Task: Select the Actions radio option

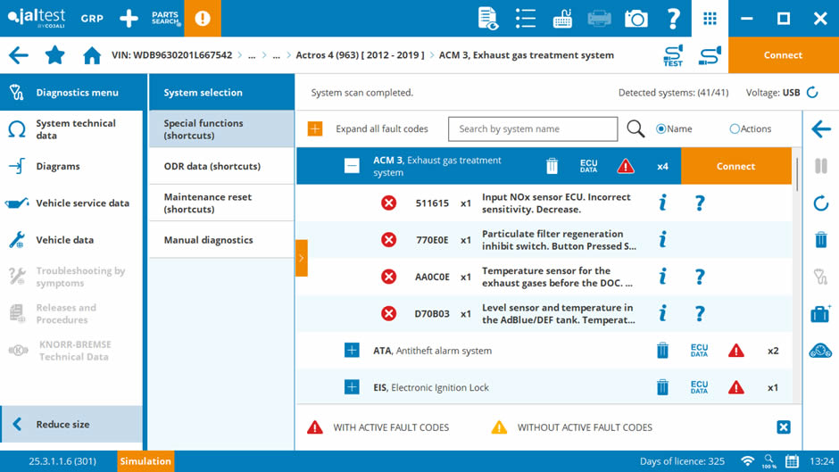Action: tap(735, 129)
